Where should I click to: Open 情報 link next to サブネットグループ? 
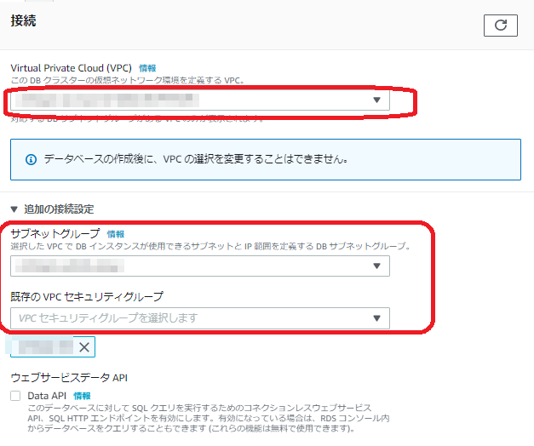[x=116, y=234]
